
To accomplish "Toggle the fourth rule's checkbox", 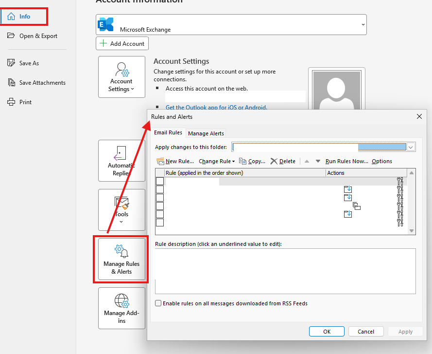I will (x=160, y=206).
